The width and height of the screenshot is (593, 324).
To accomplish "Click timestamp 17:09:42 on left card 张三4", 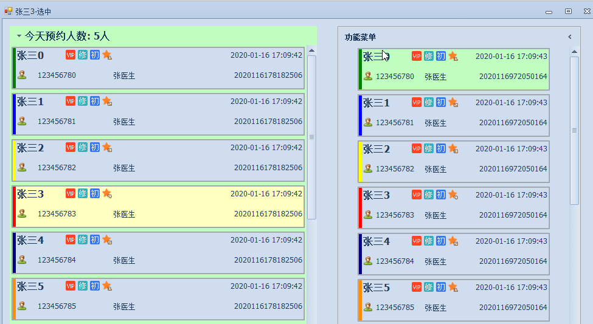I will pos(287,240).
